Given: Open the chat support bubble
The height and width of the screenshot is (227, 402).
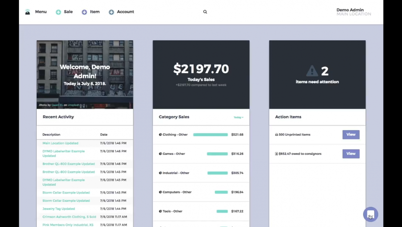Looking at the screenshot, I should pyautogui.click(x=370, y=214).
